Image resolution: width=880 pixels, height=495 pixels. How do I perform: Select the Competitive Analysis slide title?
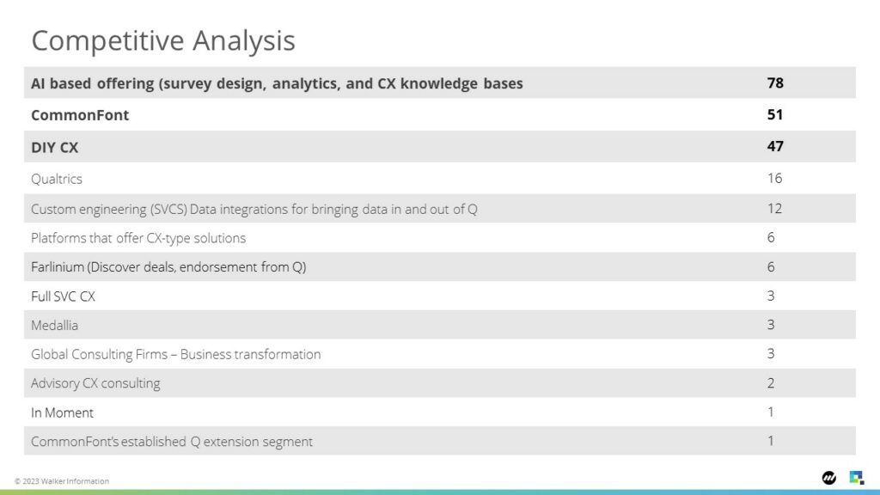point(162,40)
